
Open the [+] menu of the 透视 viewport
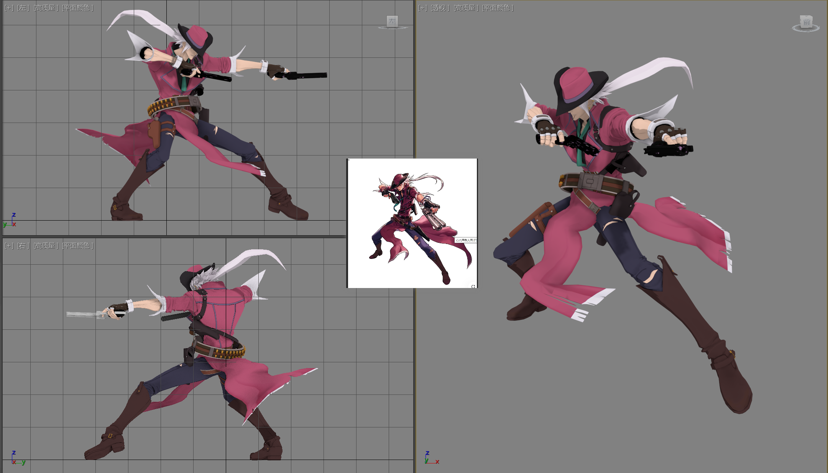(422, 8)
